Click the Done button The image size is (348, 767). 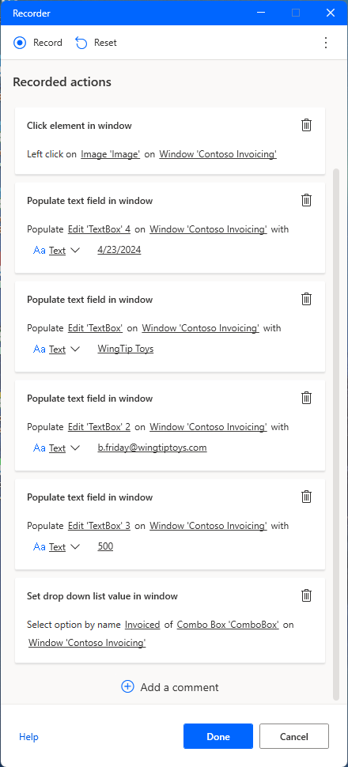pos(218,736)
